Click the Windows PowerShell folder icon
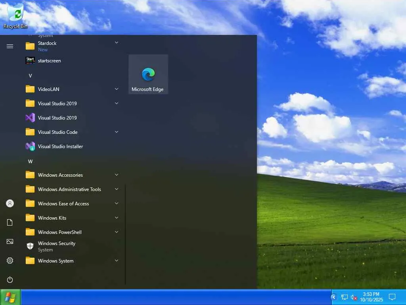Image resolution: width=406 pixels, height=305 pixels. (30, 232)
